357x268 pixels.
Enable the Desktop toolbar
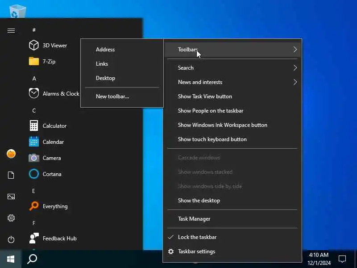tap(122, 78)
